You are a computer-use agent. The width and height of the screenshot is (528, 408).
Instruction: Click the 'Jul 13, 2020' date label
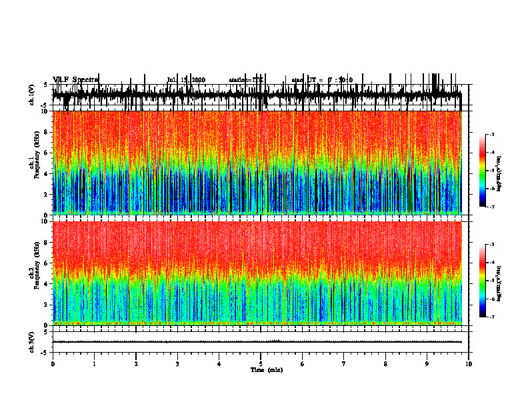[186, 80]
